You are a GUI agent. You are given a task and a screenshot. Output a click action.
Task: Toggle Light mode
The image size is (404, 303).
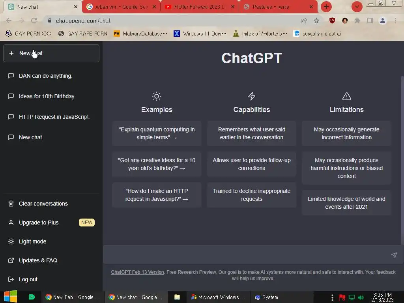tap(51, 241)
